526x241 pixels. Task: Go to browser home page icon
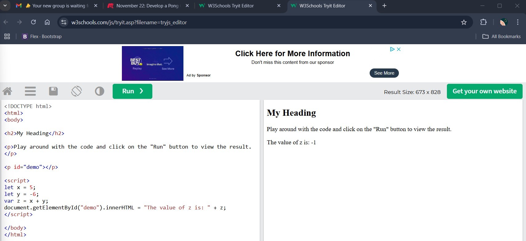pyautogui.click(x=47, y=22)
